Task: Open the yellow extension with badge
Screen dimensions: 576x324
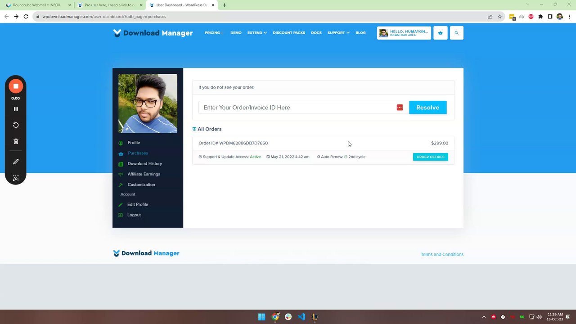Action: 512,17
